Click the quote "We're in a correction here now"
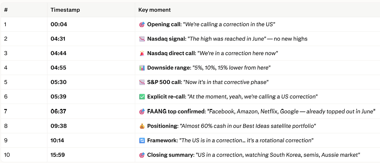This screenshot has width=380, height=163. tap(238, 53)
